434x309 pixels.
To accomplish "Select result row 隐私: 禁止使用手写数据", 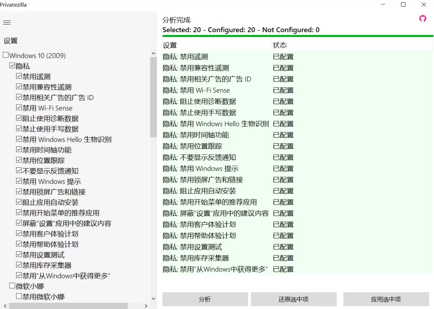I will [297, 113].
